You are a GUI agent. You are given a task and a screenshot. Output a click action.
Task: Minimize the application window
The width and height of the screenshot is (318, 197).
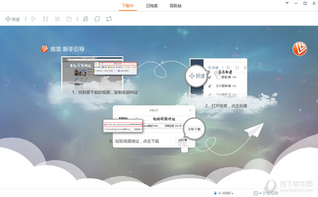(x=296, y=3)
